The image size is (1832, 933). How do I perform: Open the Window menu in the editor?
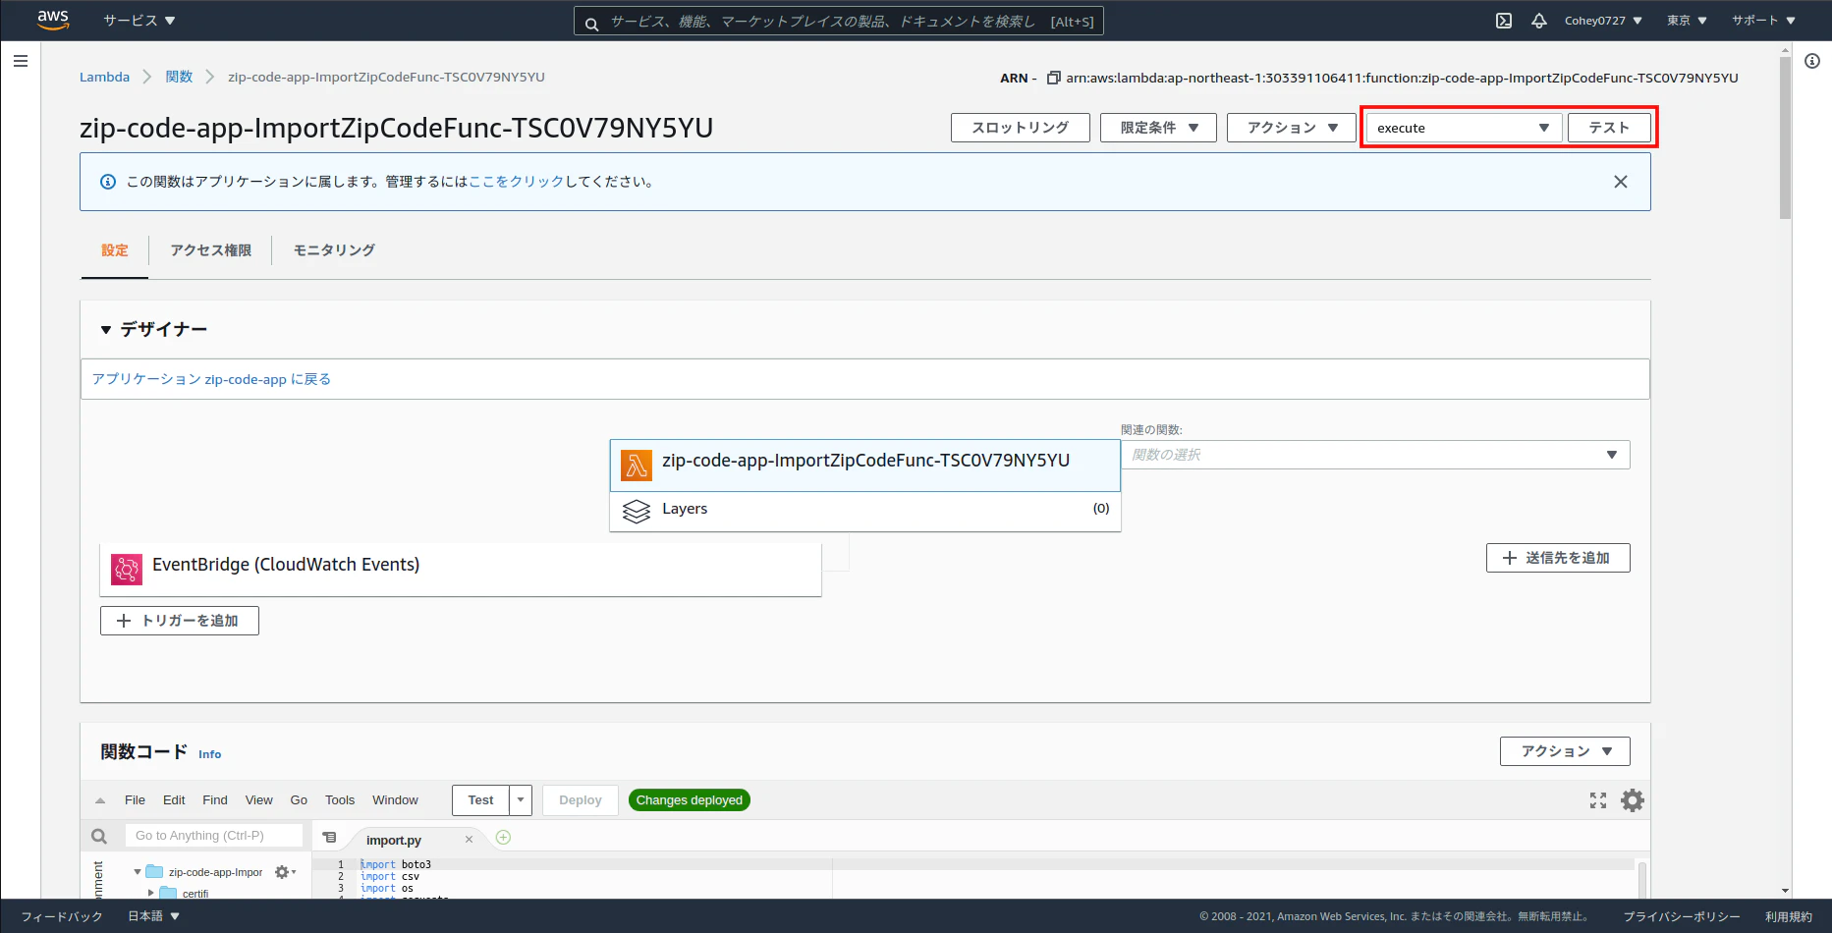click(395, 800)
